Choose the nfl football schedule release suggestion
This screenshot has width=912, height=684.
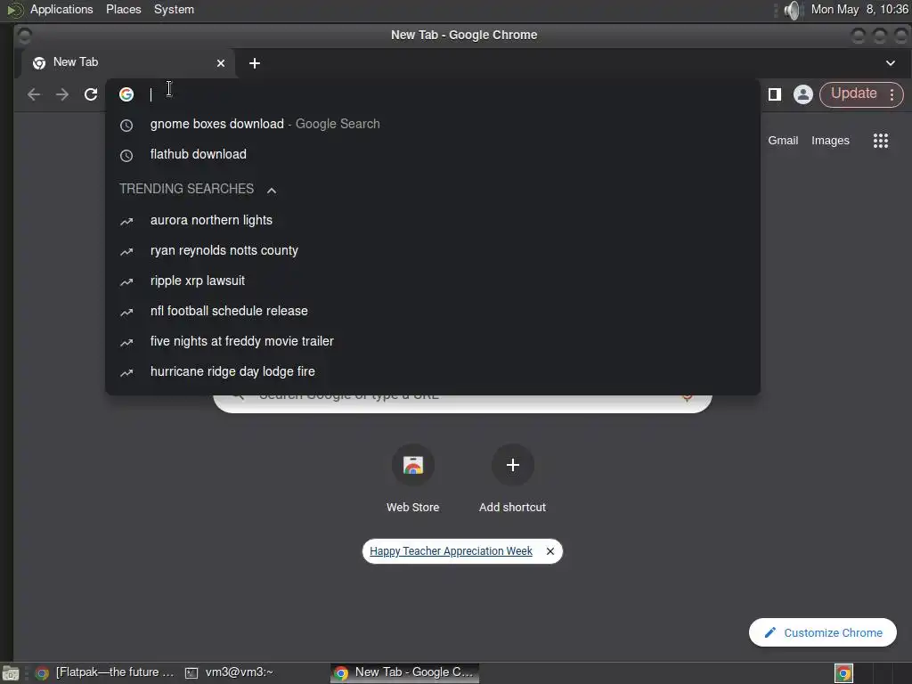(x=433, y=311)
